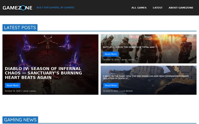Viewport: 199px width, 124px height.
Task: Click 'October 8, 2025 / Louis Barbati' byline
Action: 118,91
